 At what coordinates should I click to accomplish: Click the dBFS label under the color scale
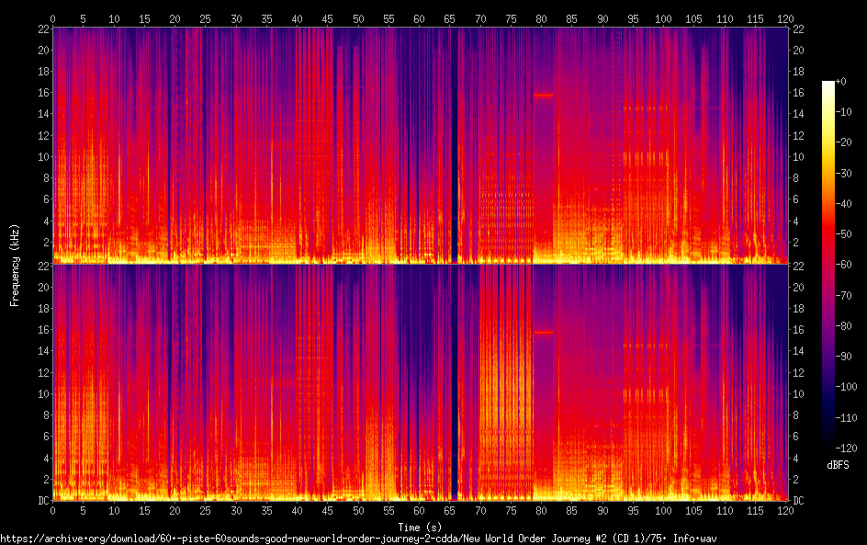(838, 465)
